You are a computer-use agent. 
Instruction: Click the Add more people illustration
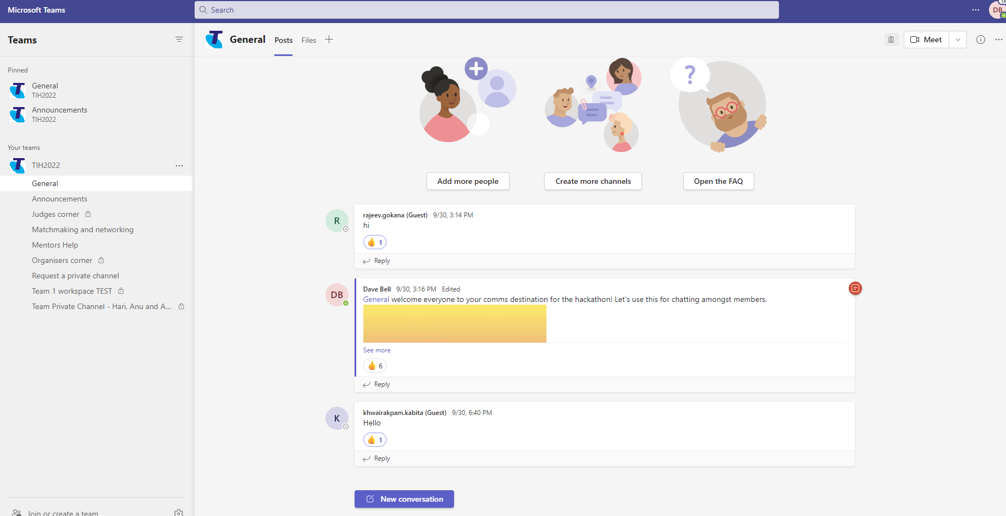click(468, 100)
